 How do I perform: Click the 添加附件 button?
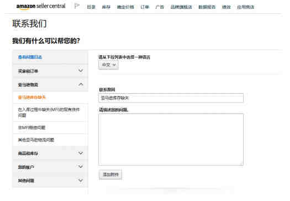(110, 174)
